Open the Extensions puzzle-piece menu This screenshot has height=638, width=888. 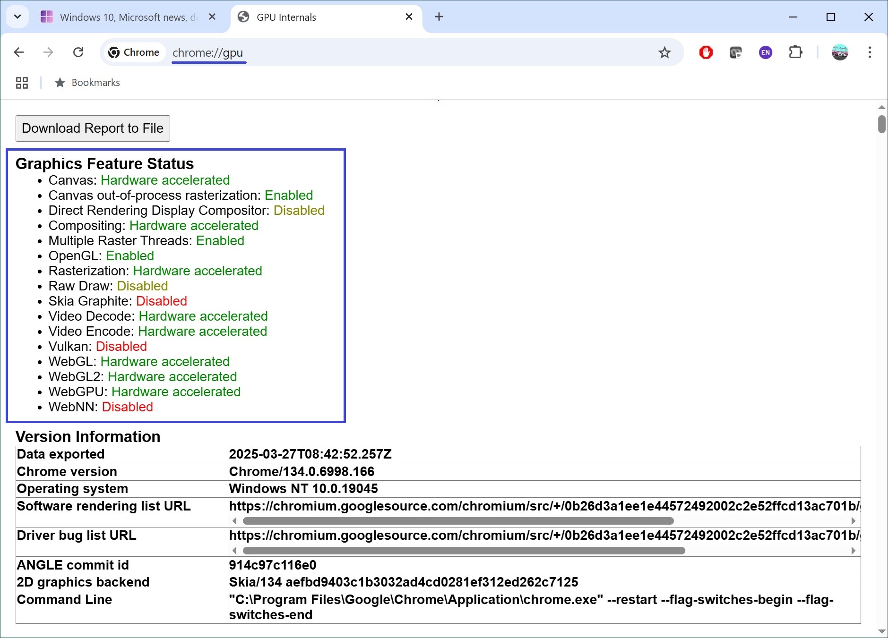796,52
